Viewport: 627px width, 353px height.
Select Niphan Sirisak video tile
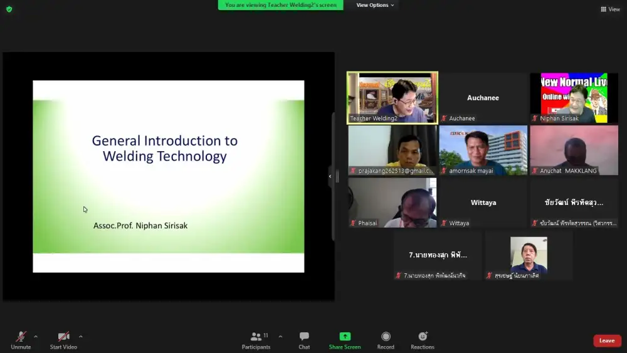574,97
